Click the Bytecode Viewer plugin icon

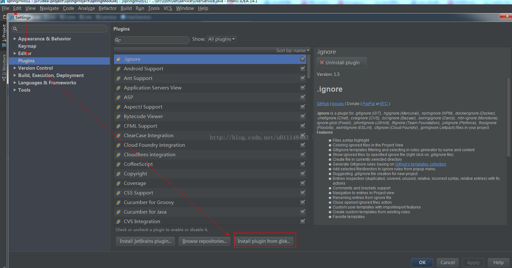[118, 116]
